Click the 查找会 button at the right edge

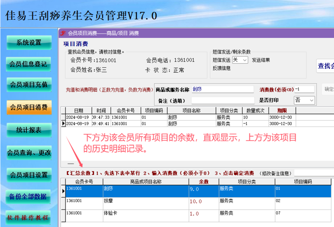tap(325, 66)
